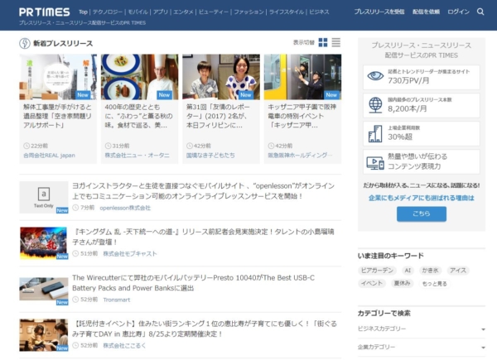The height and width of the screenshot is (360, 497).
Task: Click the Text Only placeholder thumbnail
Action: 43,197
